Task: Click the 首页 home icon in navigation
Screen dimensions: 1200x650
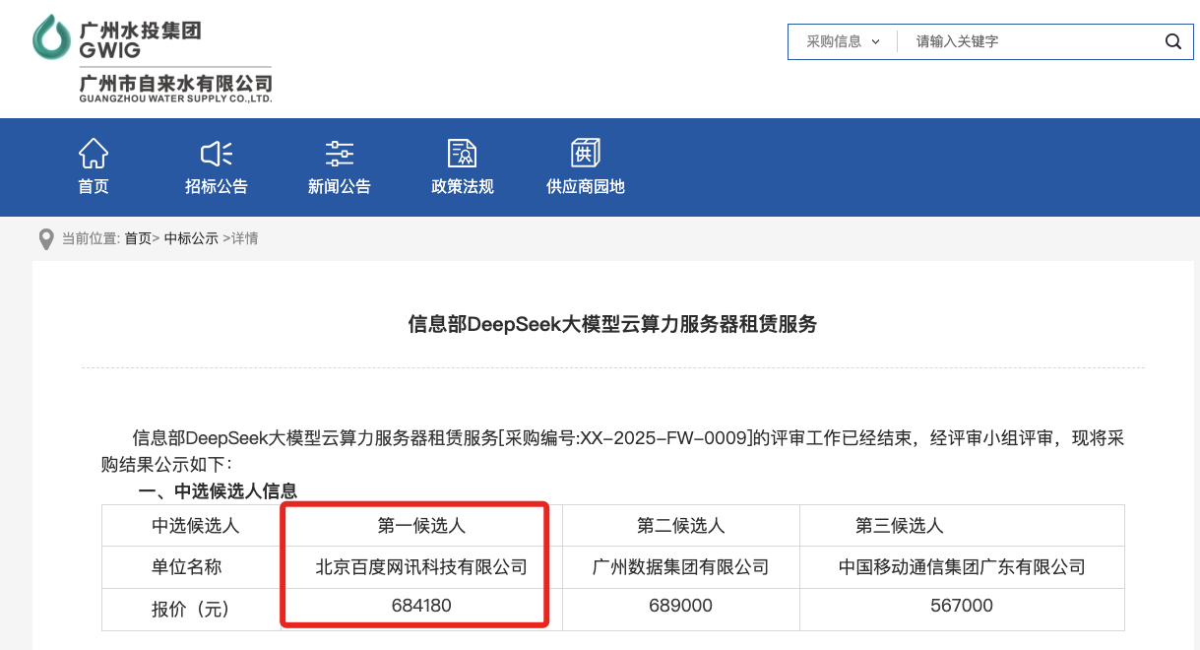Action: tap(93, 153)
